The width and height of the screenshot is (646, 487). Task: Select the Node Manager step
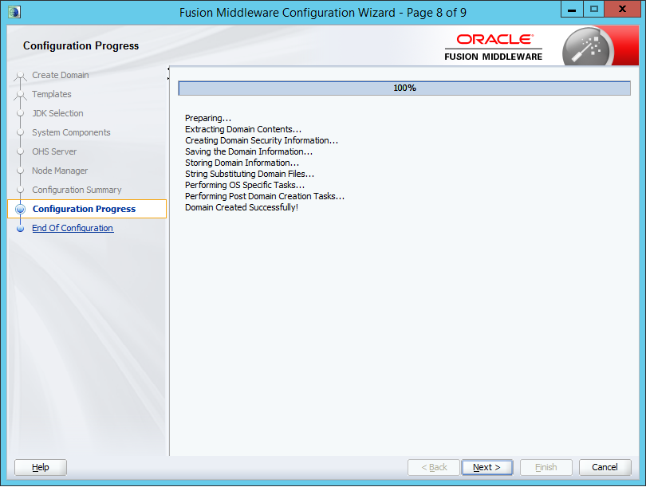click(60, 171)
